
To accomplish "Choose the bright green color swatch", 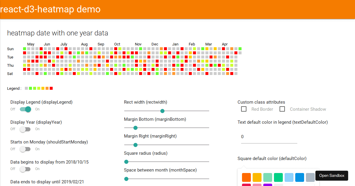I will pos(278,177).
